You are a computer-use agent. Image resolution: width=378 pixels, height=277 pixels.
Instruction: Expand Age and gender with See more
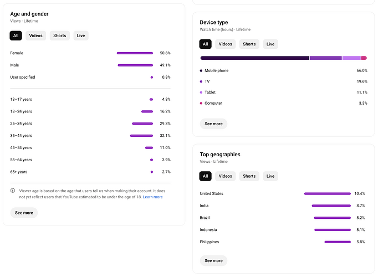point(24,213)
